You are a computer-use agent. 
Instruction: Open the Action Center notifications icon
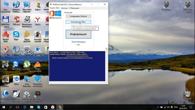coord(191,107)
